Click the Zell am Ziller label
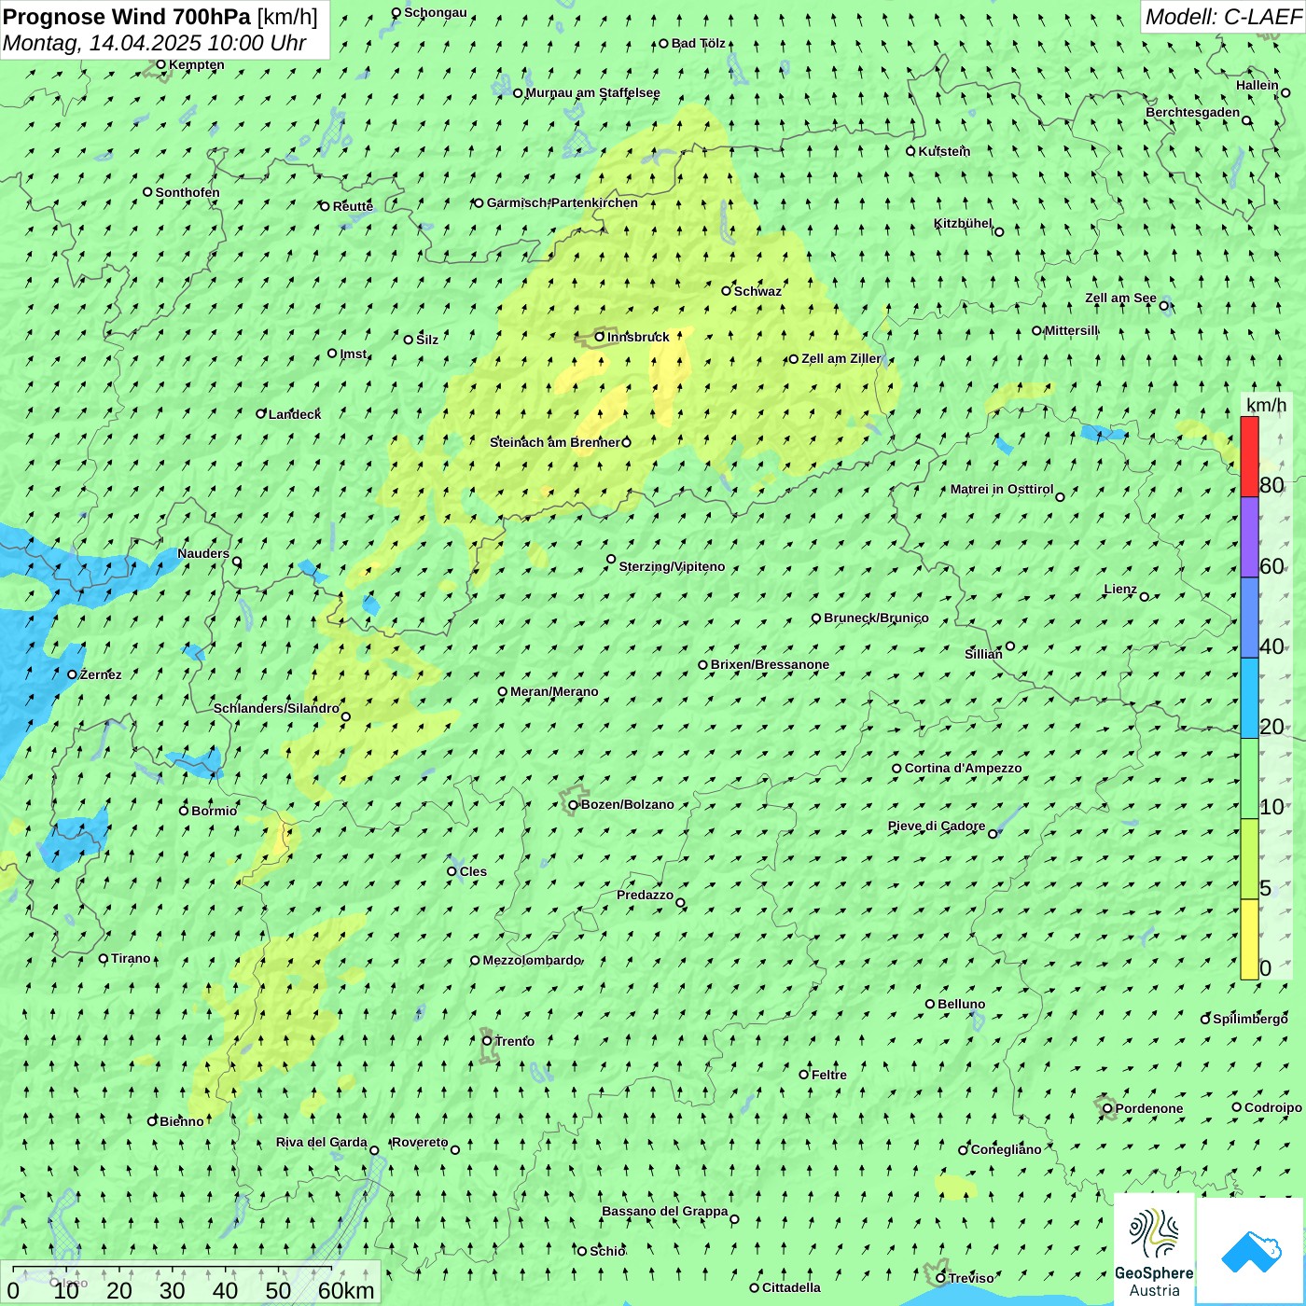The height and width of the screenshot is (1306, 1306). (841, 358)
